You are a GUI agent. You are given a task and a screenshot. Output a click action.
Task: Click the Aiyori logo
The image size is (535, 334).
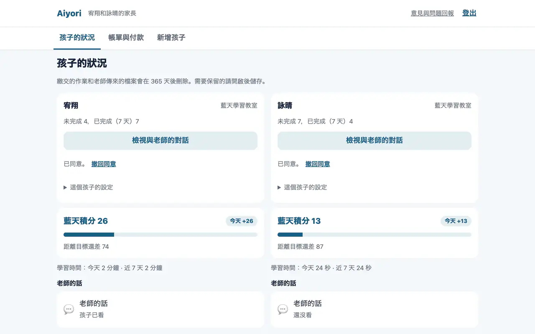click(x=69, y=13)
